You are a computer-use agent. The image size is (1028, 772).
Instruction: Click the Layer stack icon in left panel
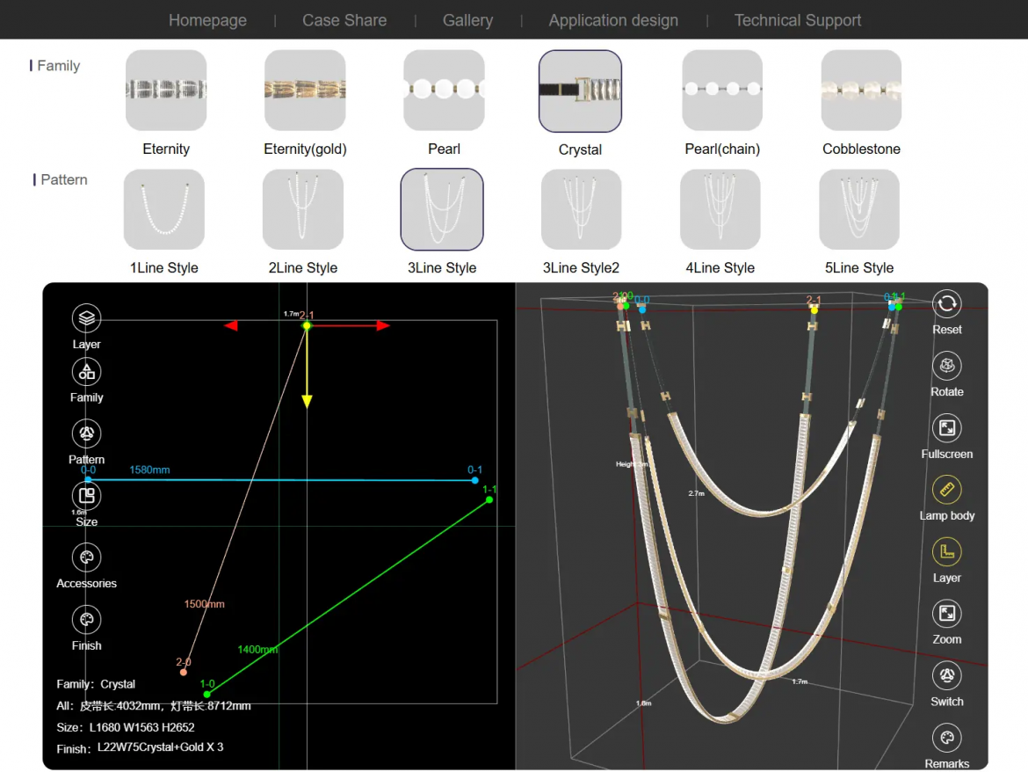point(86,318)
